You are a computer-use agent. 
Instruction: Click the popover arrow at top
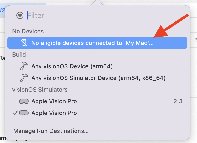point(97,2)
